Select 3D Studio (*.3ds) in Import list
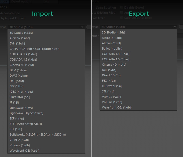This screenshot has height=157, width=183. pos(46,33)
